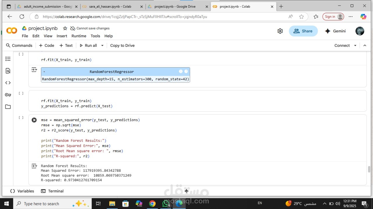Click notebook title project.ipynb
Image resolution: width=373 pixels, height=209 pixels.
[43, 28]
